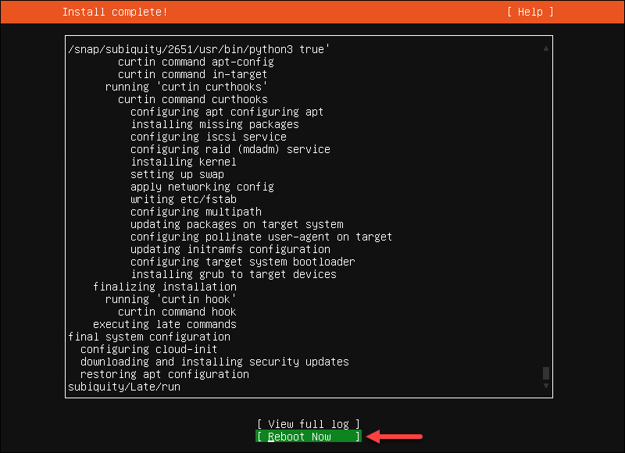Click the log scrollbar up arrow
The image size is (625, 453).
tap(545, 48)
